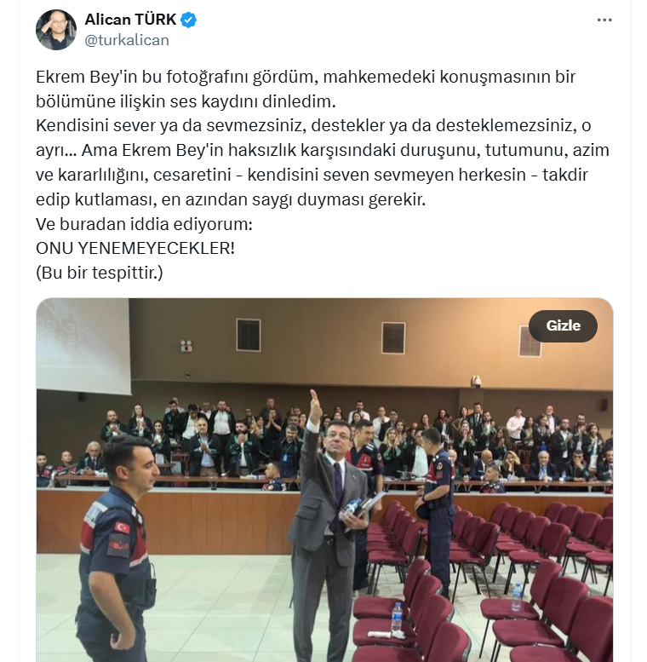Open the three-dot more options menu
The image size is (647, 662).
tap(604, 20)
